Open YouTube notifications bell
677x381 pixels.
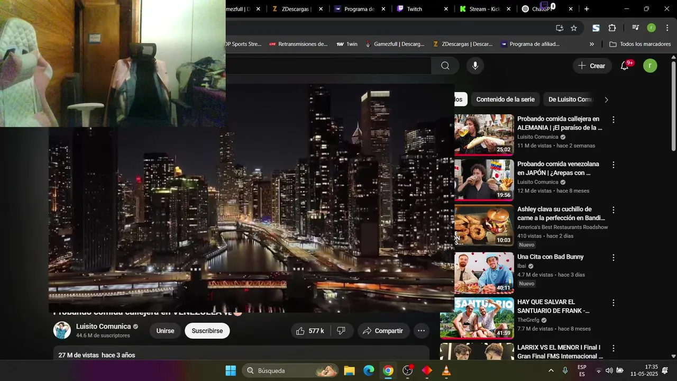pyautogui.click(x=625, y=66)
